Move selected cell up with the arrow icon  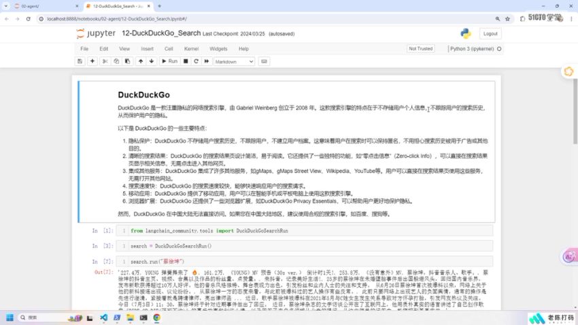[x=141, y=62]
